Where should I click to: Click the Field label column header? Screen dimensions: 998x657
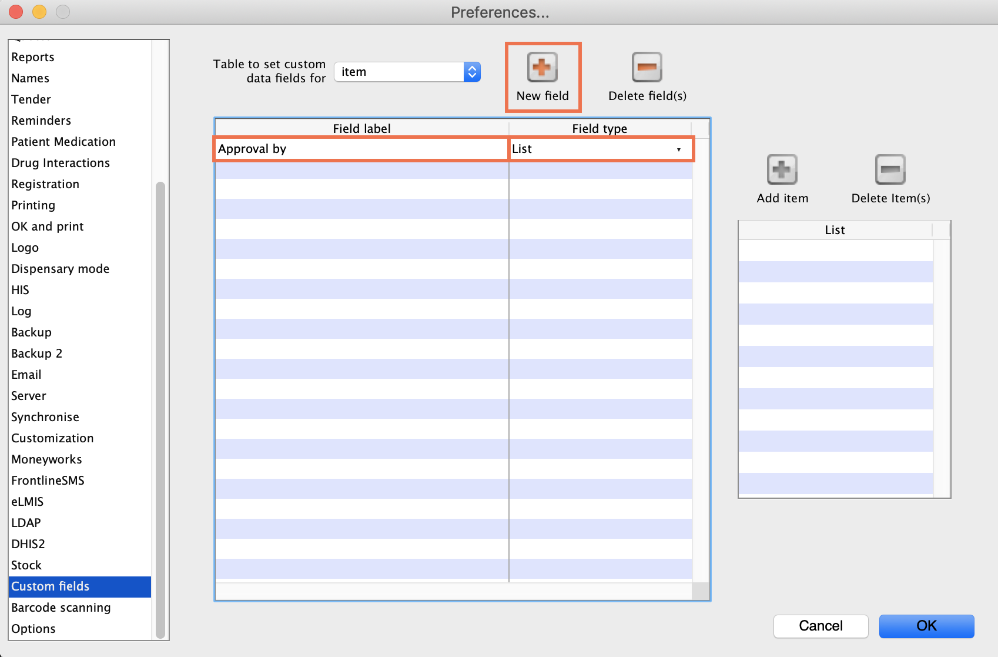(x=361, y=129)
